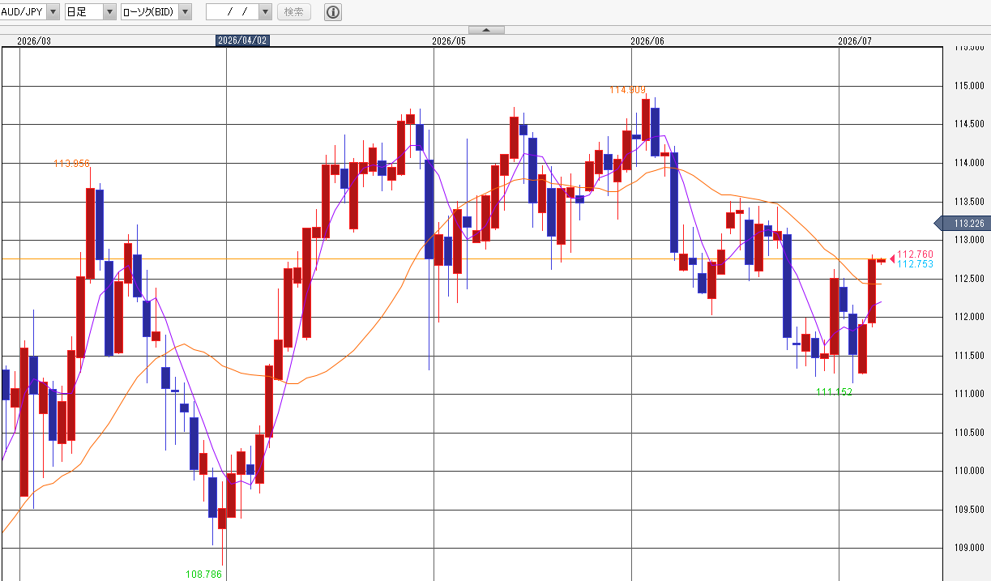Screen dimensions: 991x581
Task: Open the chart information icon
Action: pyautogui.click(x=332, y=11)
